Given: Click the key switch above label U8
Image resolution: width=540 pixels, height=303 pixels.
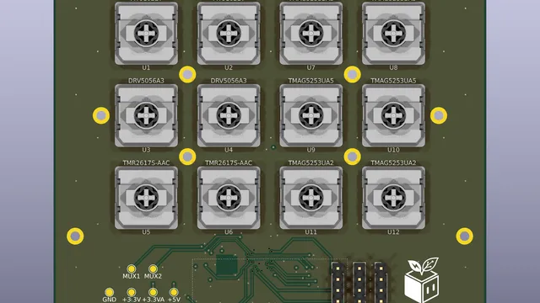Looking at the screenshot, I should (x=393, y=34).
